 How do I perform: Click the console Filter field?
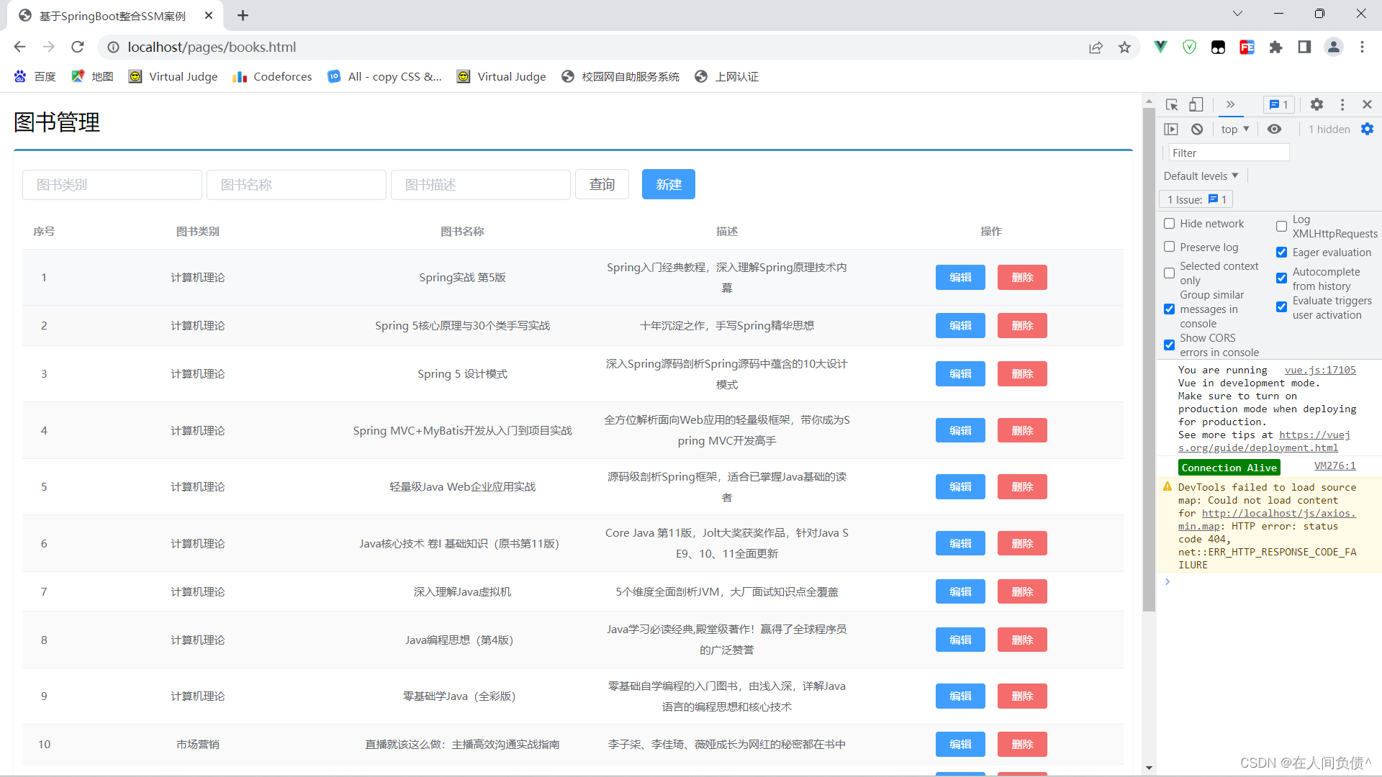point(1228,153)
